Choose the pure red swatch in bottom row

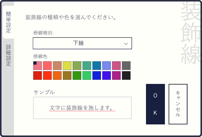coord(38,76)
